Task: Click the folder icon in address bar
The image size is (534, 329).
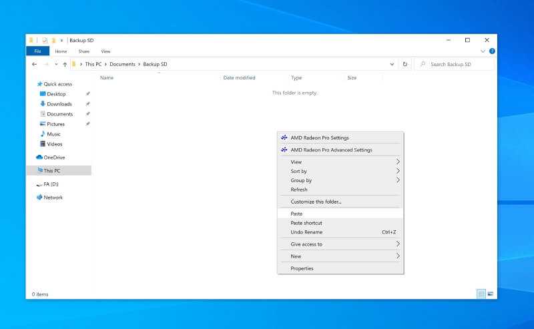Action: click(x=73, y=64)
